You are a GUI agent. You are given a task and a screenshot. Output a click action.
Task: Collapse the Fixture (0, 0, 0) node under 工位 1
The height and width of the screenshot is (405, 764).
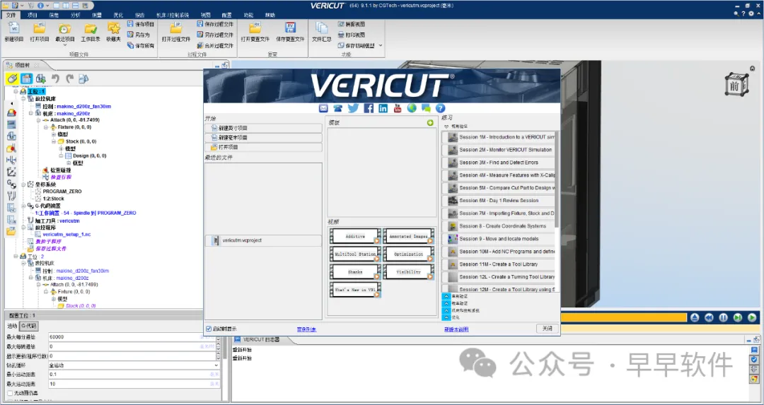point(46,127)
